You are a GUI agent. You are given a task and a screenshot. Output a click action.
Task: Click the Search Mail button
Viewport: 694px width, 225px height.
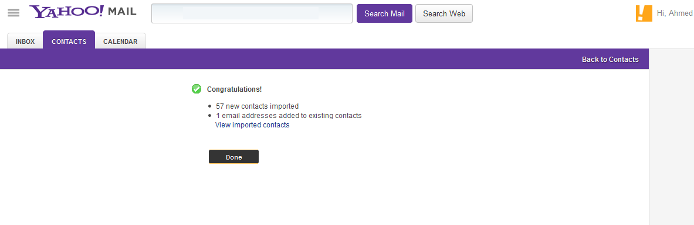point(385,13)
